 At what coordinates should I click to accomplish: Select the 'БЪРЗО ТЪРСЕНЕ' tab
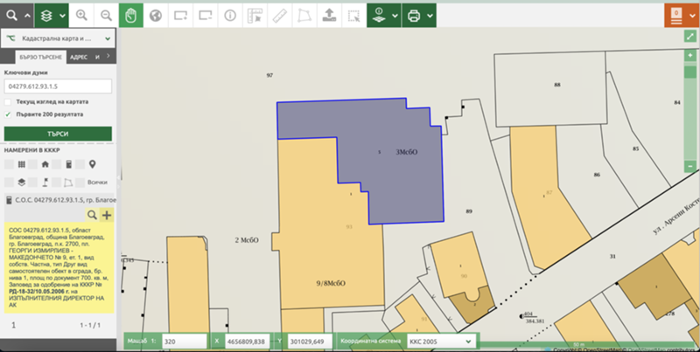(37, 57)
